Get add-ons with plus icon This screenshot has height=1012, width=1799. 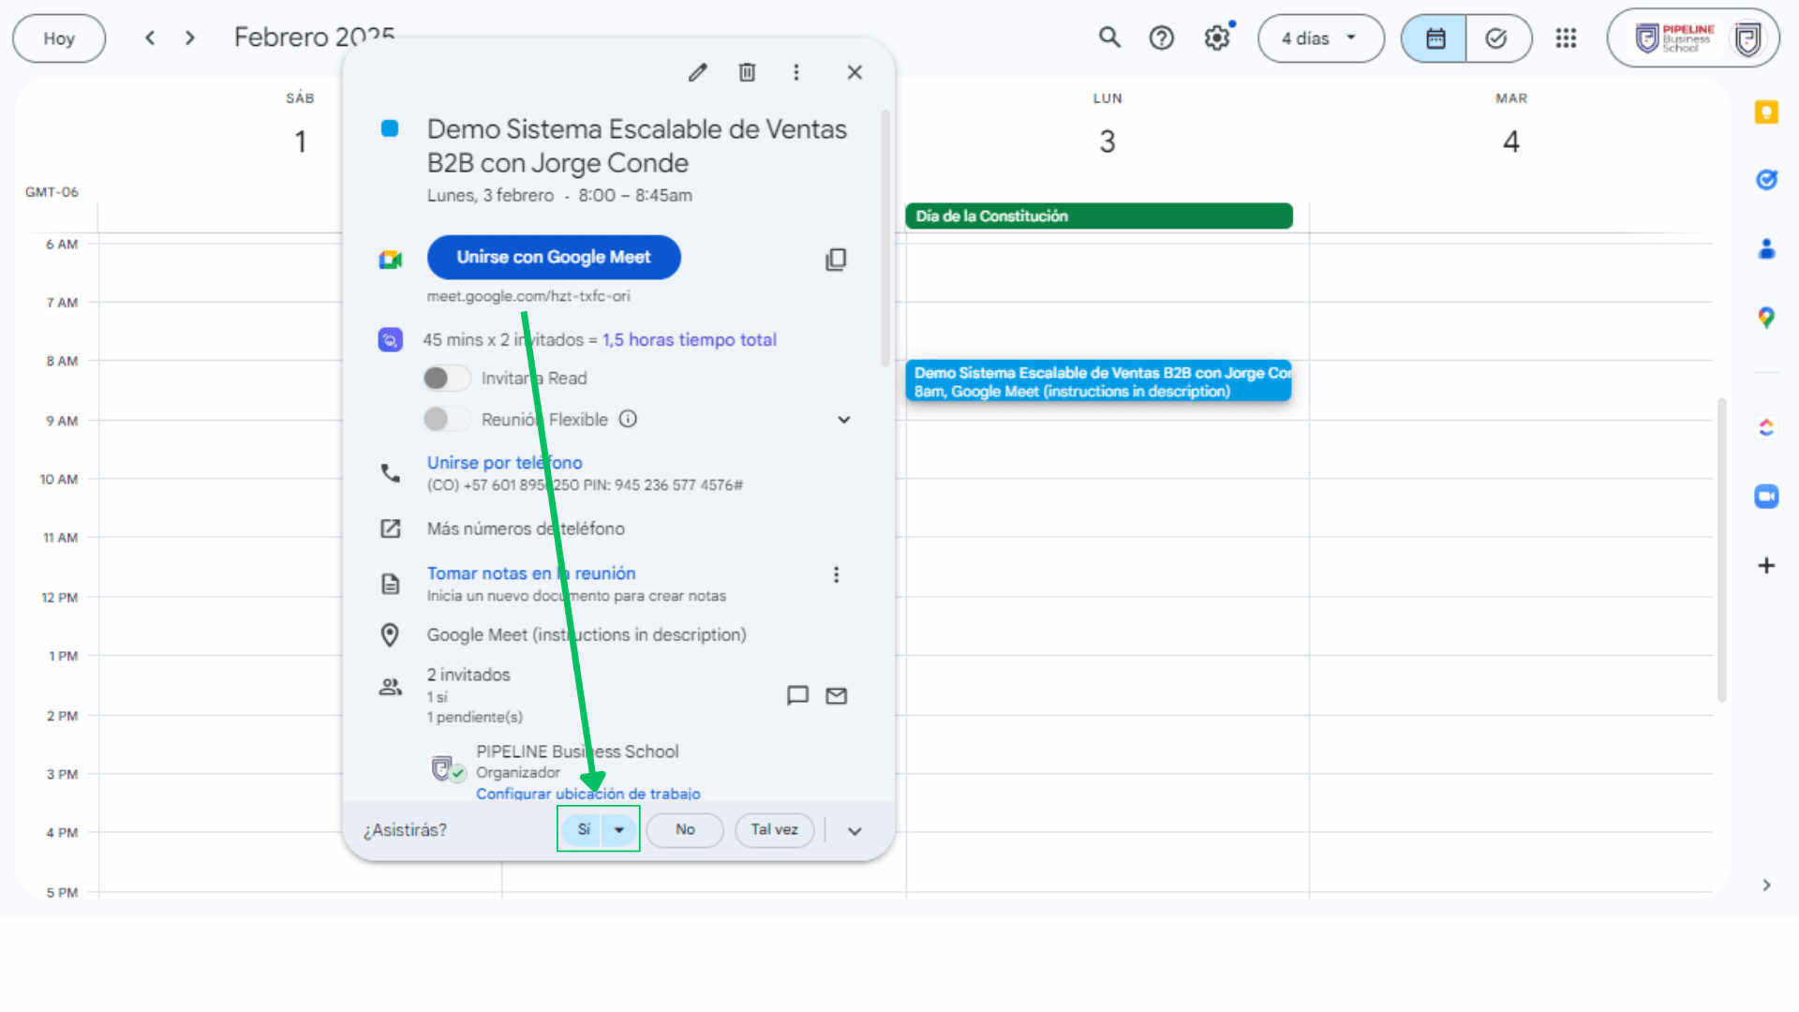[1766, 565]
